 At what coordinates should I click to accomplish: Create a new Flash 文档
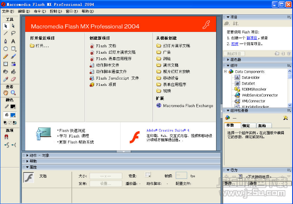pos(103,46)
